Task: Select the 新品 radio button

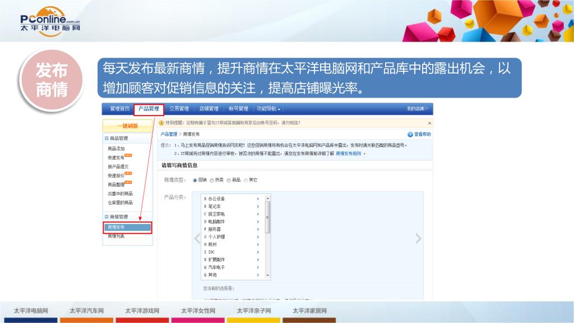Action: (x=229, y=180)
